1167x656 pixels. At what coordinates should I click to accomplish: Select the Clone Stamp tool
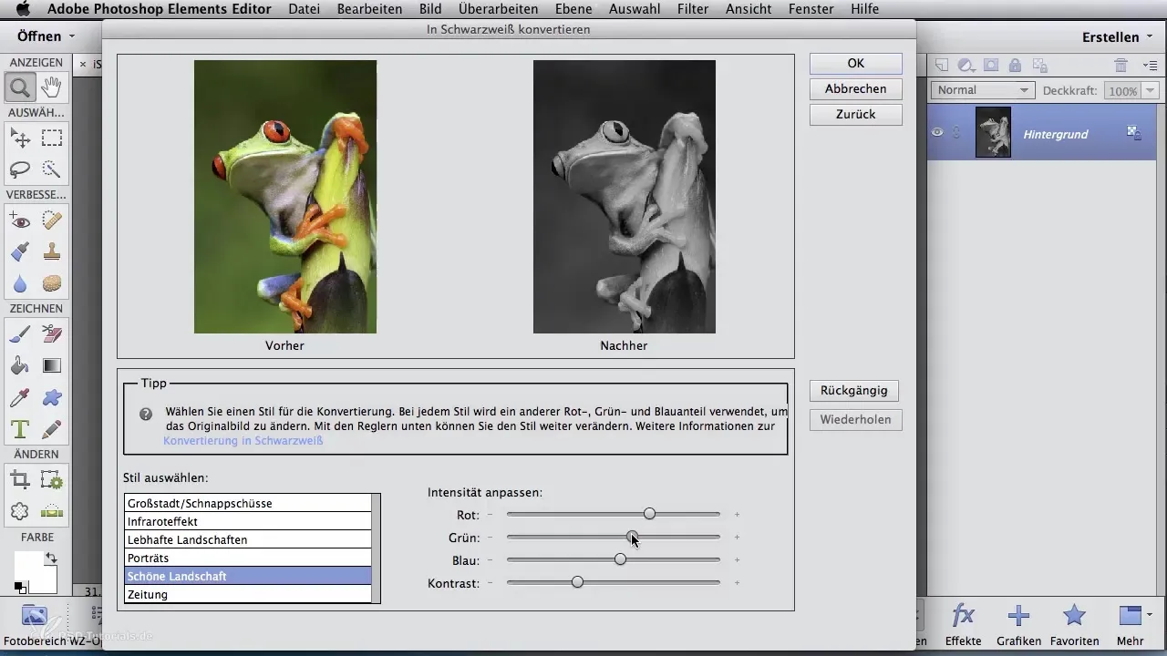tap(52, 251)
